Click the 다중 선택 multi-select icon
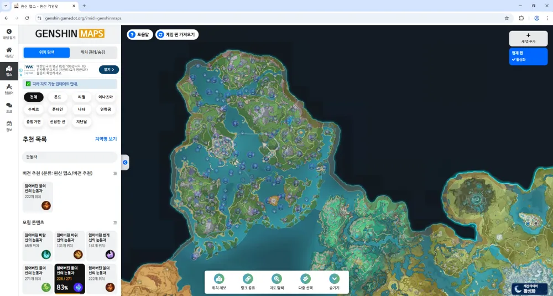The image size is (553, 296). pyautogui.click(x=305, y=279)
